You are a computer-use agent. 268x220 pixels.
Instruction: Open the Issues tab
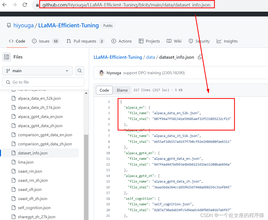(46, 41)
